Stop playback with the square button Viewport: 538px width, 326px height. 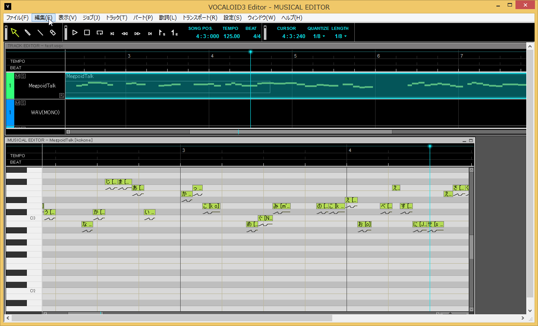(x=87, y=32)
